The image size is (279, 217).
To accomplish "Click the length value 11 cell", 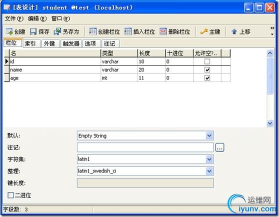I will 151,78.
